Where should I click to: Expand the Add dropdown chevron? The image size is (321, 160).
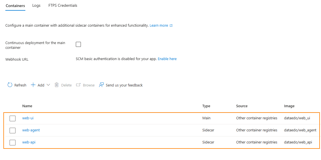point(48,85)
